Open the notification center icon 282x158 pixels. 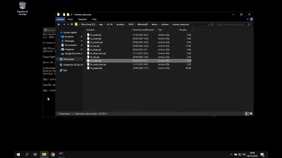262,154
